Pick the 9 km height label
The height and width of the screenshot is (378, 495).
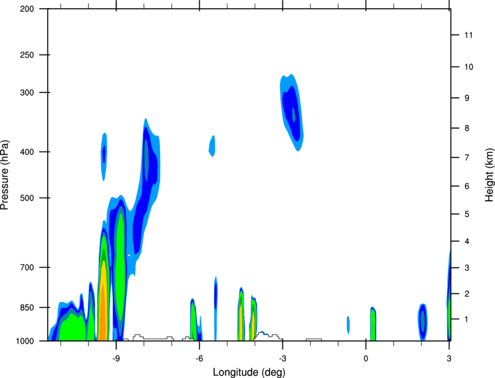pos(466,98)
